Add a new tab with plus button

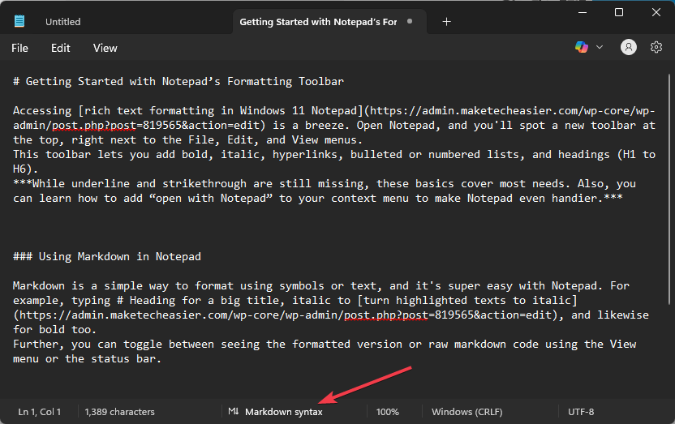446,22
